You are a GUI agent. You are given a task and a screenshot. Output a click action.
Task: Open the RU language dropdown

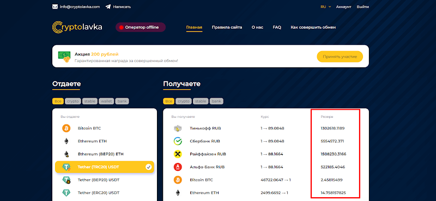pyautogui.click(x=325, y=7)
